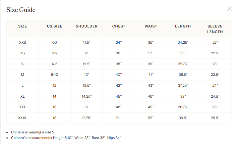
Task: Click the WAIST column header
Action: (151, 26)
